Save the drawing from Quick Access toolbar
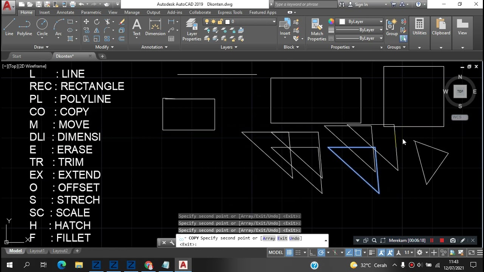Viewport: 484px width, 272px height. coord(39,5)
